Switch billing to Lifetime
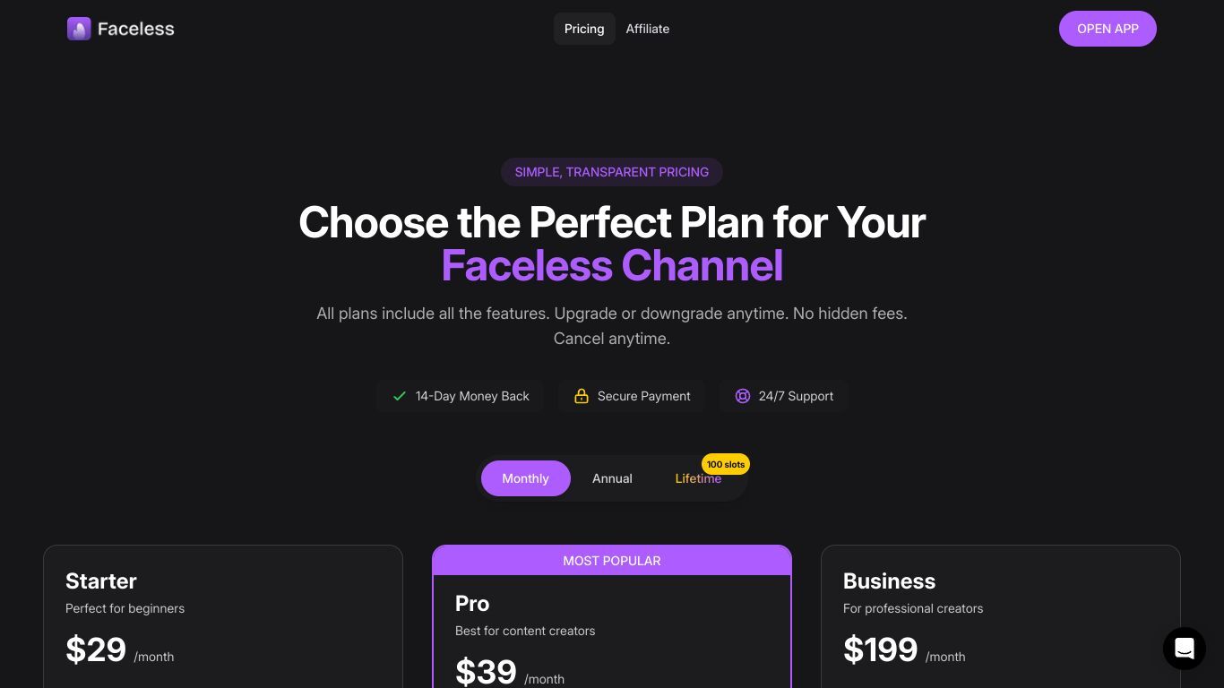Viewport: 1224px width, 688px height. pos(698,478)
